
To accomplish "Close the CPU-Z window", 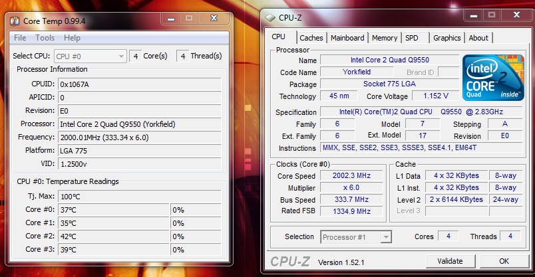I will pos(516,15).
